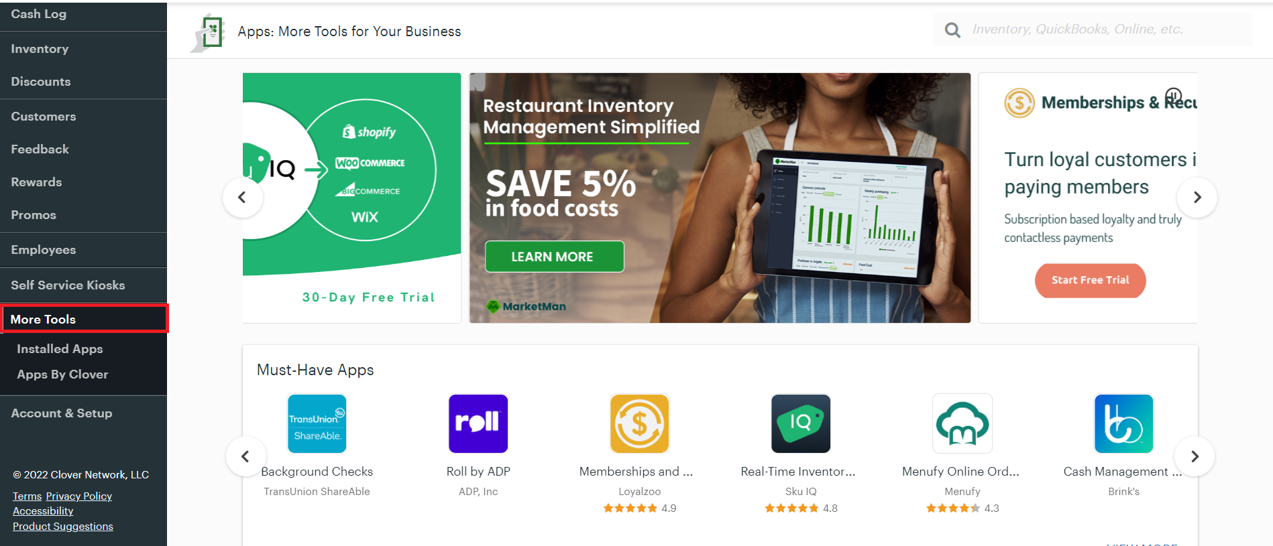Screen dimensions: 1273x546
Task: Advance to next banner slide
Action: [x=1197, y=197]
